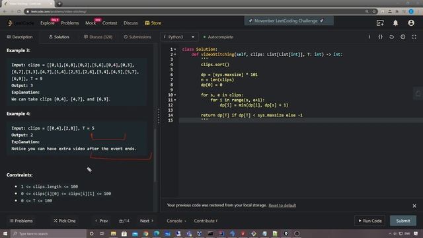
Task: Go to the Prev problem
Action: click(x=101, y=221)
